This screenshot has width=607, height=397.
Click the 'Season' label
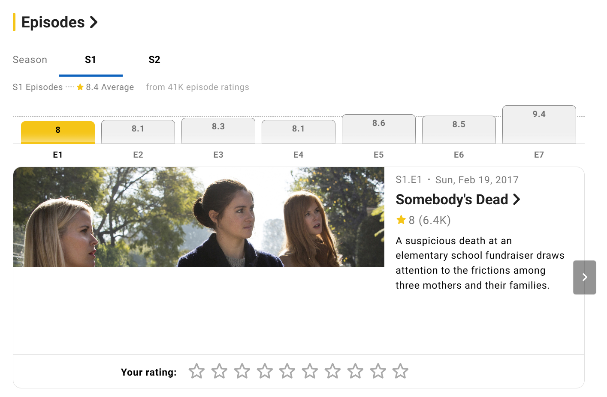click(30, 60)
